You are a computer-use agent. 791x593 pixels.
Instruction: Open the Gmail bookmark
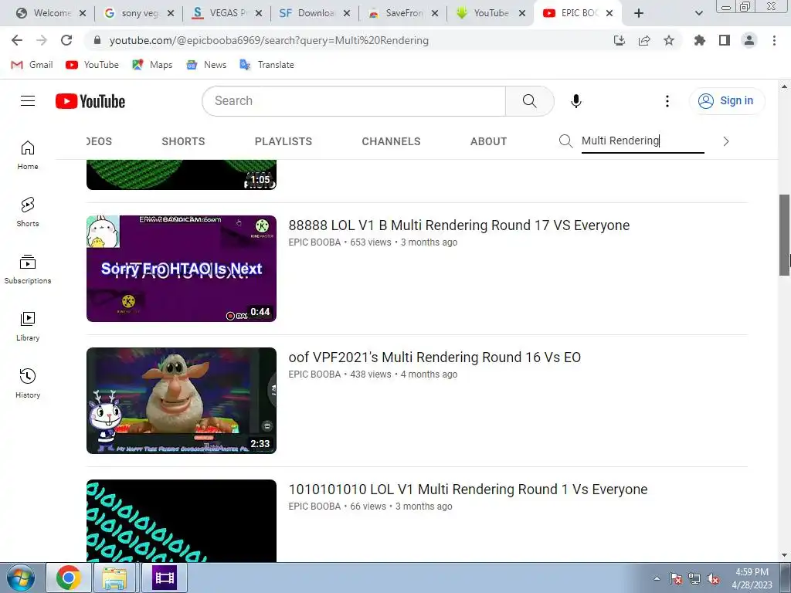tap(32, 65)
